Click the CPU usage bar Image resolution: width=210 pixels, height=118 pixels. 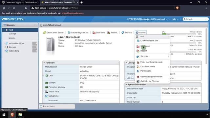click(179, 34)
